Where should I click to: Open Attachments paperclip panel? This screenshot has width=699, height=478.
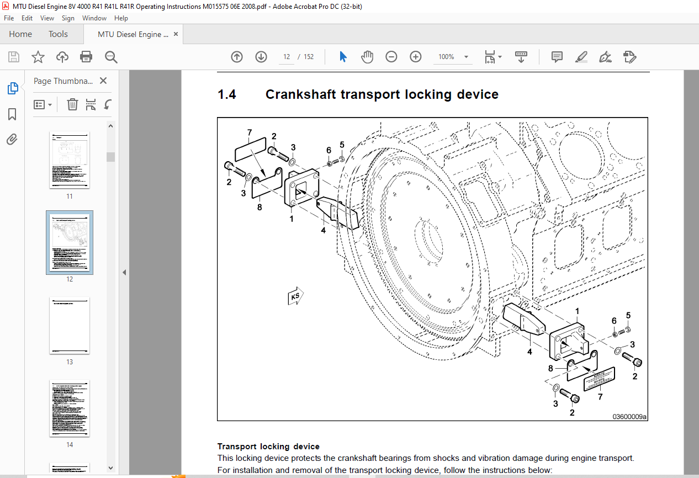pyautogui.click(x=12, y=140)
